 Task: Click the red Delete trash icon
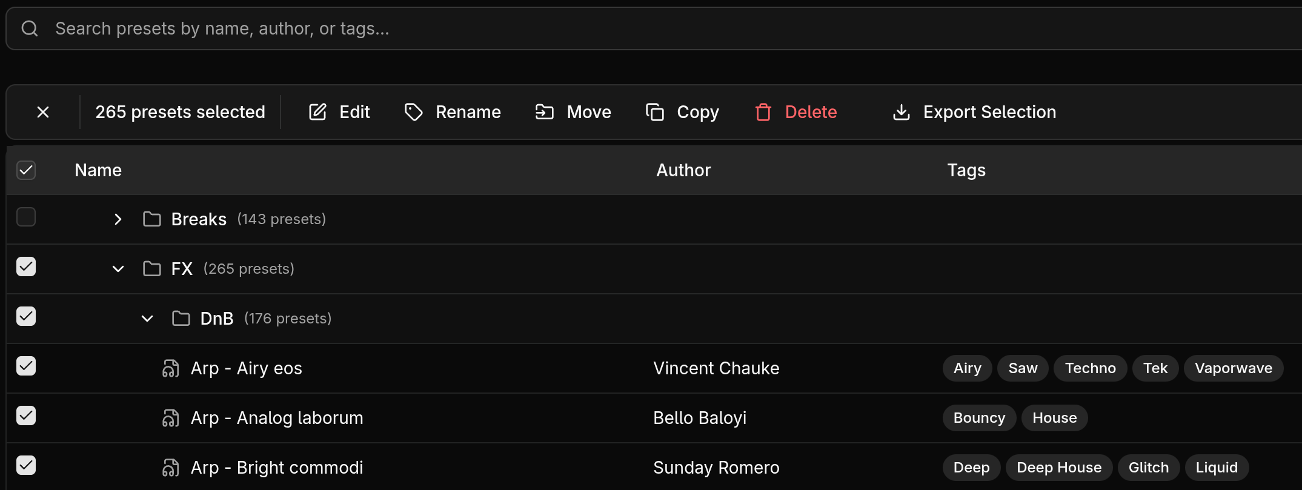763,112
